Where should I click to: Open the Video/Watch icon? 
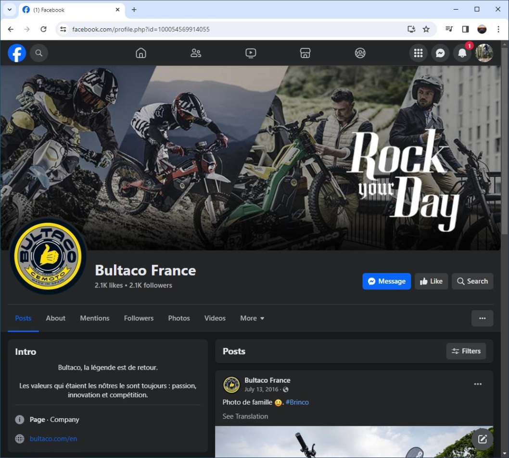point(251,53)
